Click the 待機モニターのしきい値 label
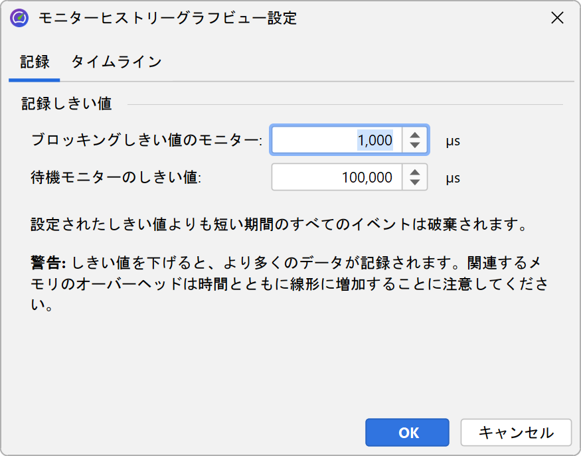581x456 pixels. pyautogui.click(x=116, y=178)
